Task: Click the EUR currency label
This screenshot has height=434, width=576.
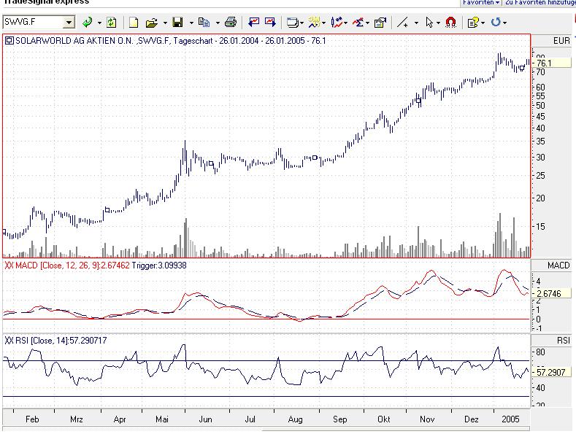Action: tap(561, 41)
